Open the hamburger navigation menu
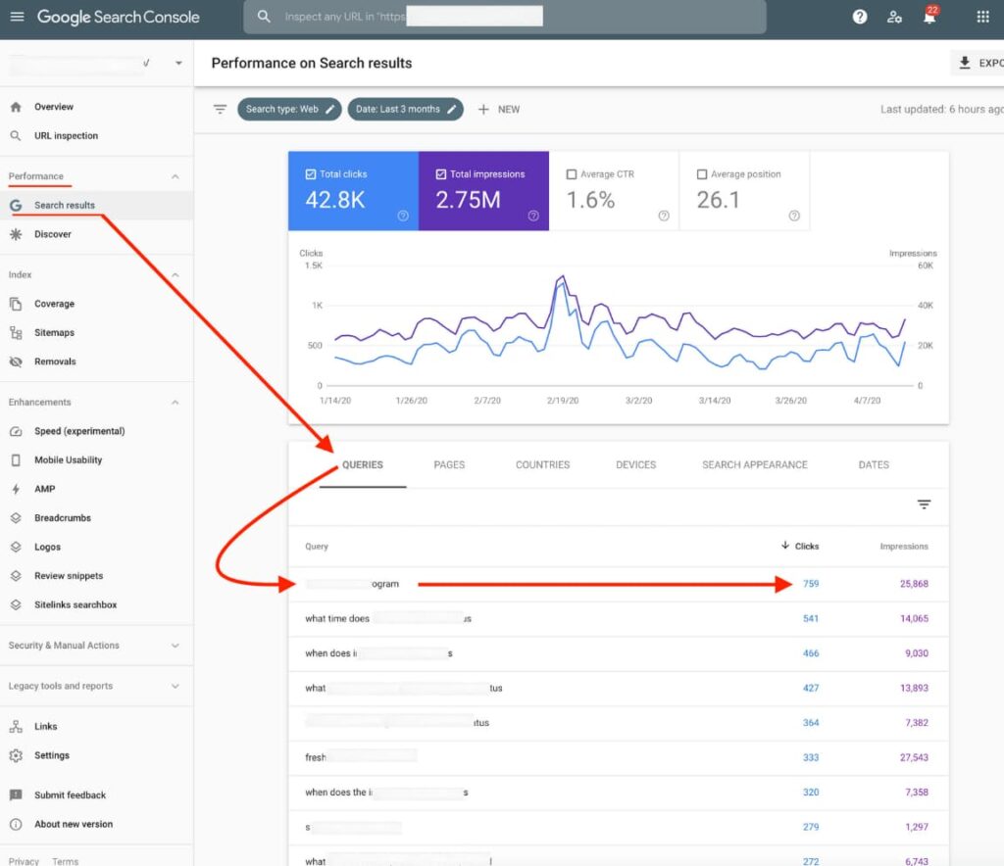This screenshot has width=1004, height=866. click(18, 17)
